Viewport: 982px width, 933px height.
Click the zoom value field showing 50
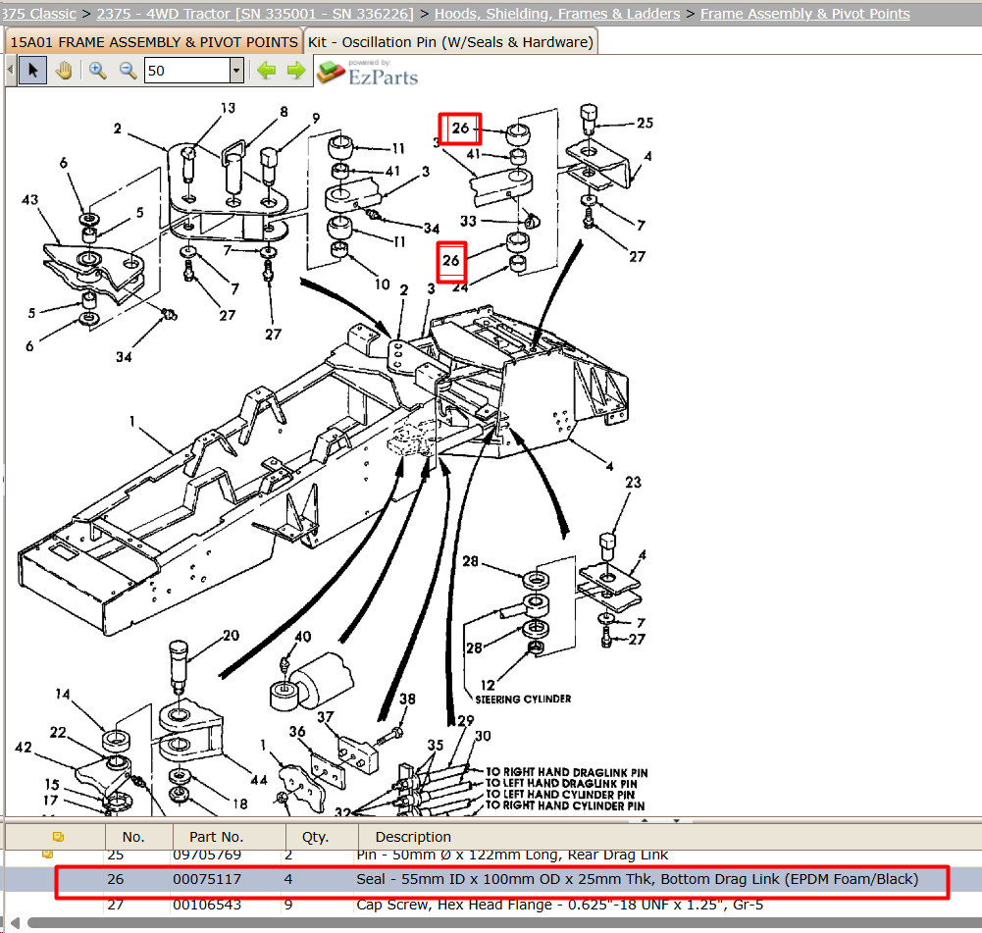[186, 70]
